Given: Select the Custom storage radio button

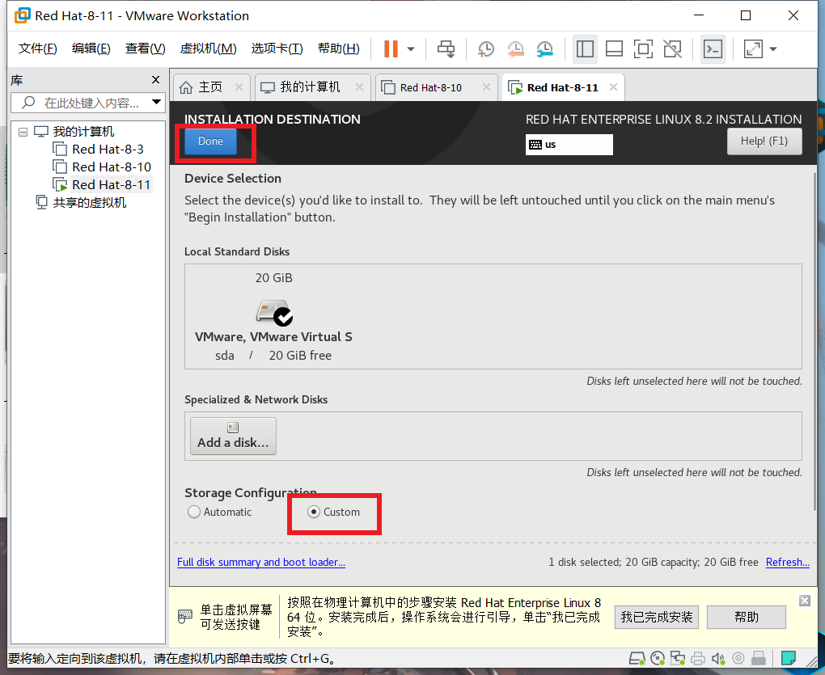Looking at the screenshot, I should [x=314, y=512].
